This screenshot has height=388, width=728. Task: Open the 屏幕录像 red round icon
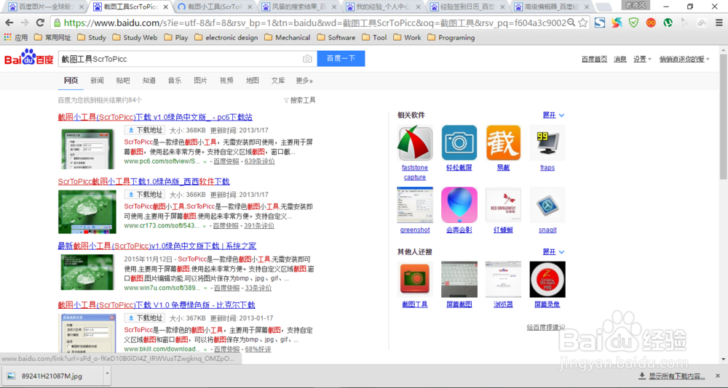point(547,280)
